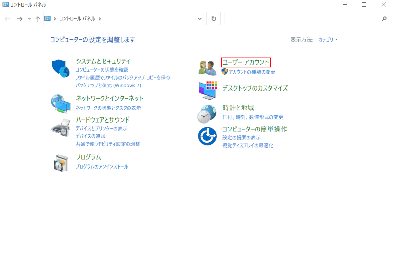Screen dimensions: 393x263
Task: Expand the chevron after コントロール パネル breadcrumb
Action: tap(100, 19)
